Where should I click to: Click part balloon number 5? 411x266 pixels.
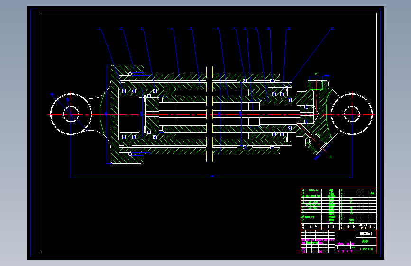pyautogui.click(x=191, y=28)
